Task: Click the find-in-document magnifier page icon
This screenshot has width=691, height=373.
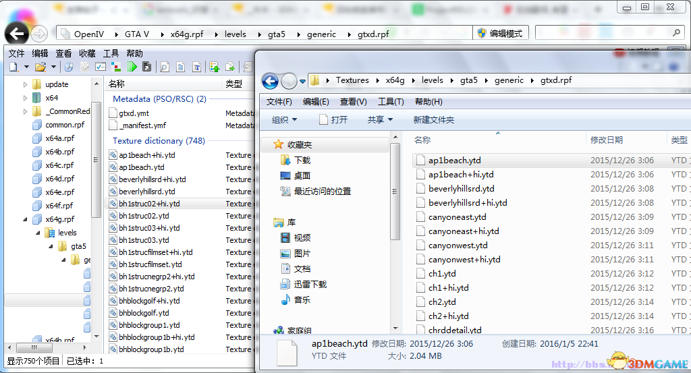Action: pos(165,67)
